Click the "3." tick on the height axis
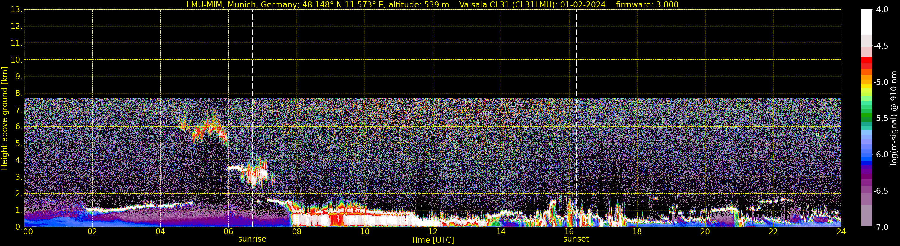Viewport: 900px width, 246px height. [x=18, y=177]
